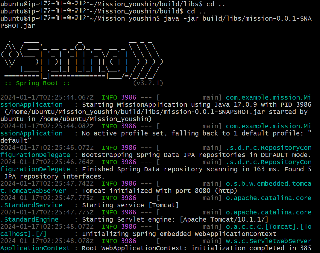Click the timestamp '2024-01-17T02:25:44.067Z'
Screen dimensions: 320x253
[47, 97]
